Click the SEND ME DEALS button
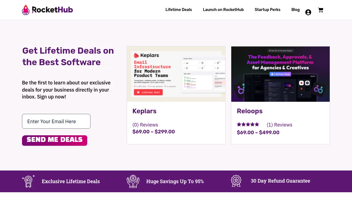Viewport: 352px width, 198px height. coord(54,140)
